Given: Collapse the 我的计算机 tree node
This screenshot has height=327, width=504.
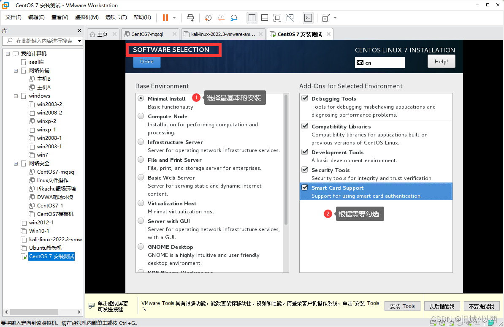Looking at the screenshot, I should pyautogui.click(x=8, y=54).
